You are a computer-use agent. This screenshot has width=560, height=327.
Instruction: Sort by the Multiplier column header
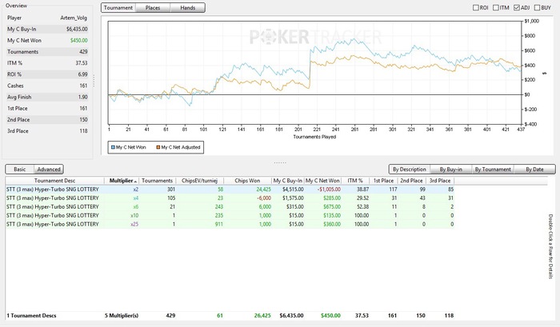click(122, 181)
